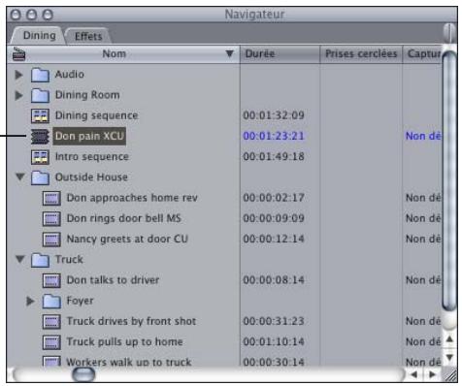Select the Workers walk up to truck name

129,362
